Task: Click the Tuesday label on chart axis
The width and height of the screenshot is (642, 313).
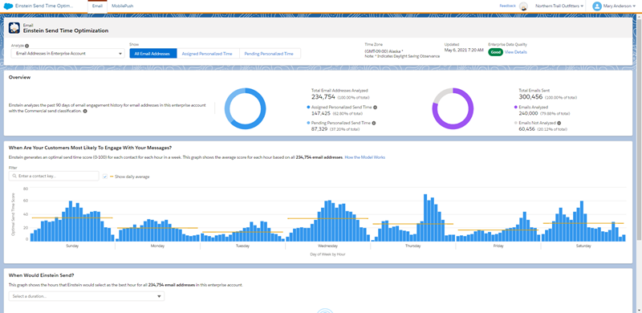Action: (242, 246)
